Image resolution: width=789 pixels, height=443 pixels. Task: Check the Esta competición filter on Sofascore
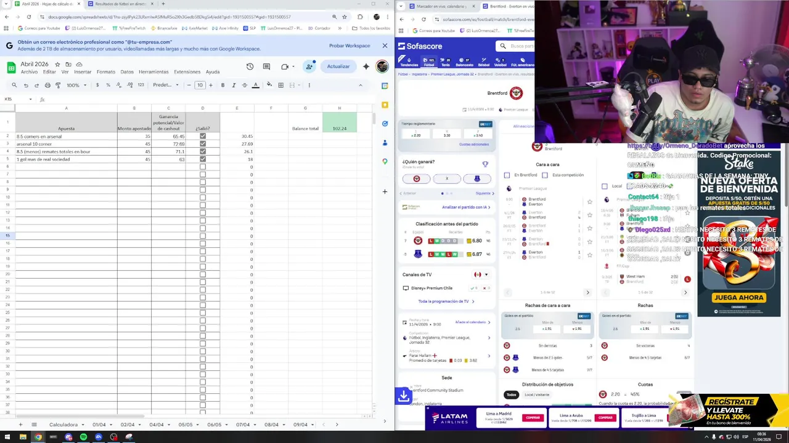(545, 175)
